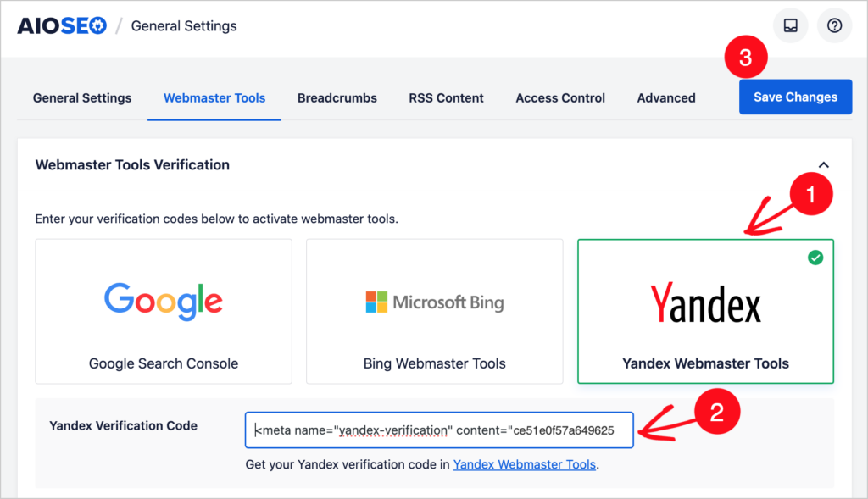Open the Breadcrumbs tab
The width and height of the screenshot is (868, 499).
pos(337,98)
